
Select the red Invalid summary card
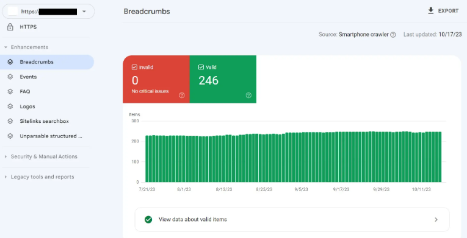(x=156, y=79)
